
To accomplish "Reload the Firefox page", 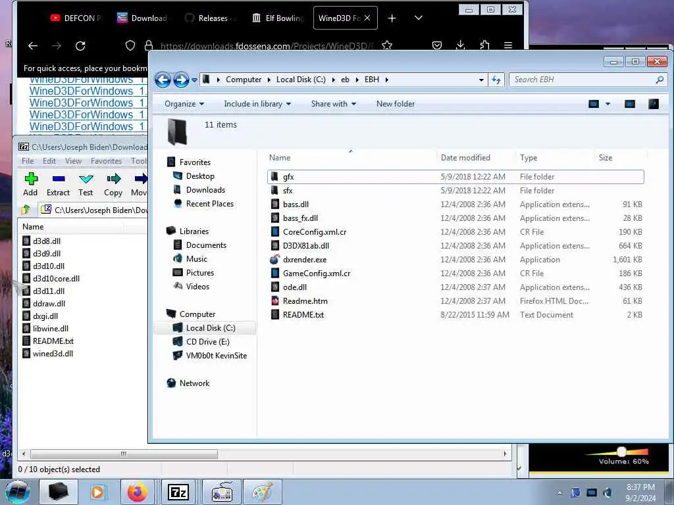I will click(x=80, y=45).
